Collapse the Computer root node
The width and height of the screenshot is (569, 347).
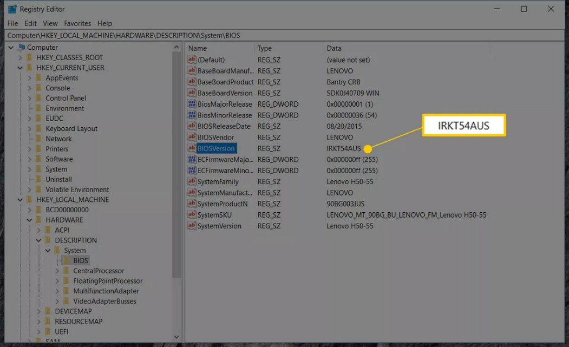(11, 47)
